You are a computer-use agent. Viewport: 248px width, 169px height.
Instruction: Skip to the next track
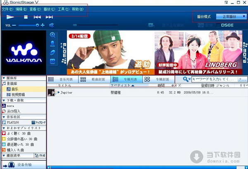point(49,17)
